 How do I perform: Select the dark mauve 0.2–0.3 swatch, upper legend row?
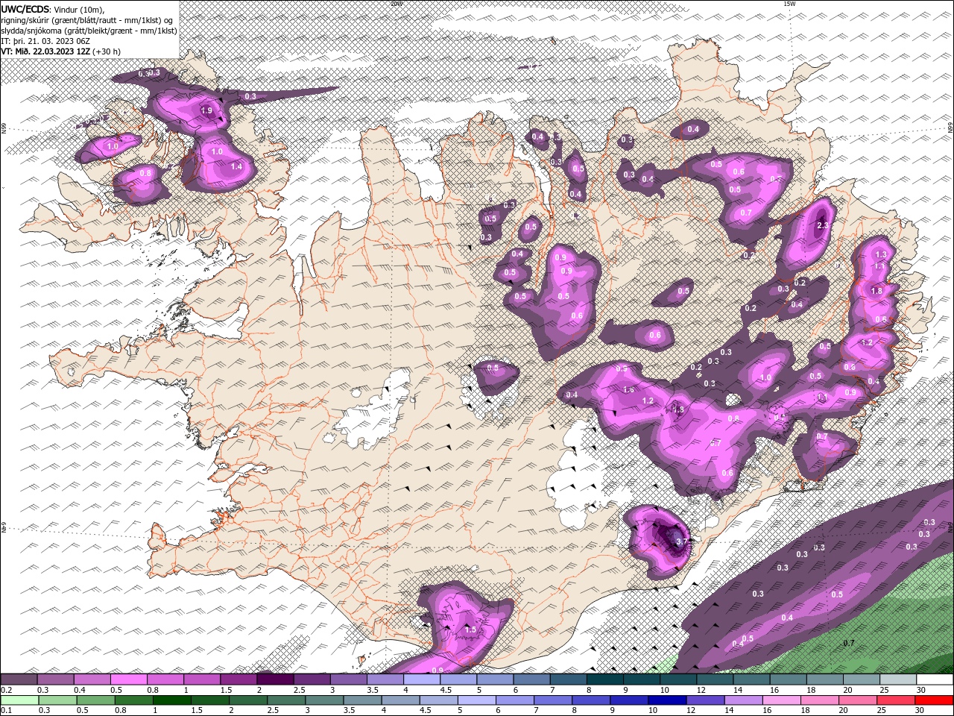click(x=19, y=679)
